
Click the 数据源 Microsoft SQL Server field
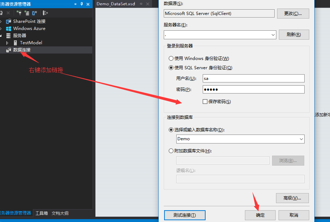click(x=219, y=14)
